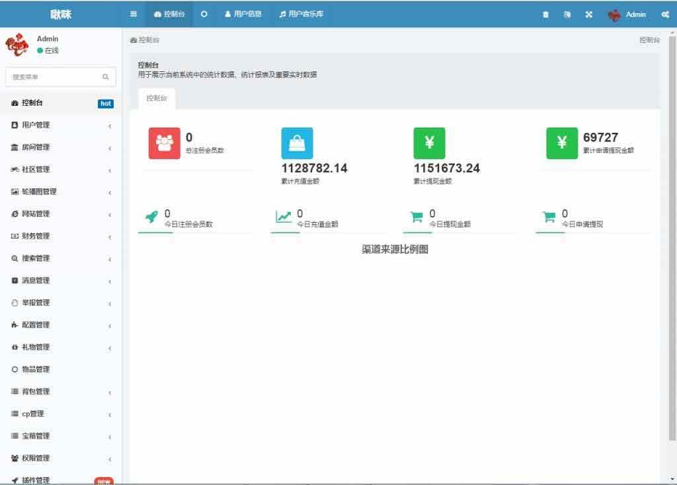Expand the 用户管理 sidebar menu
The height and width of the screenshot is (485, 677).
pyautogui.click(x=60, y=125)
